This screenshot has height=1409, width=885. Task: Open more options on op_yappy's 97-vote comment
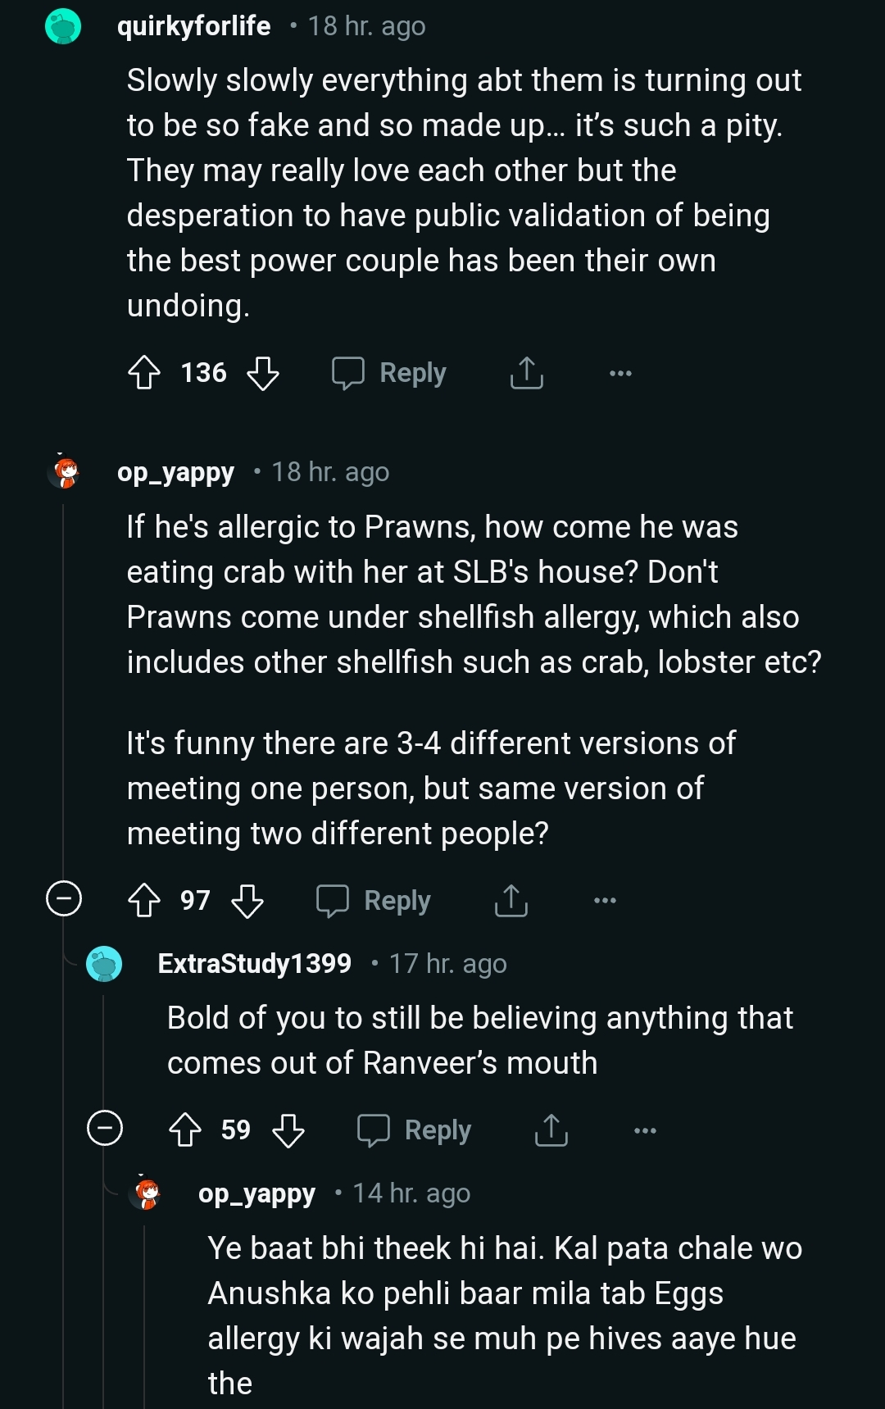tap(605, 901)
